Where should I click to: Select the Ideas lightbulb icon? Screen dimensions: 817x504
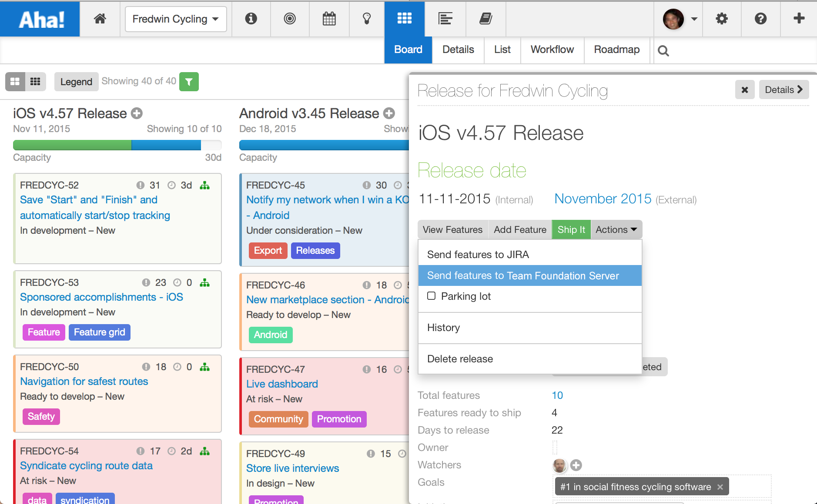click(x=367, y=19)
